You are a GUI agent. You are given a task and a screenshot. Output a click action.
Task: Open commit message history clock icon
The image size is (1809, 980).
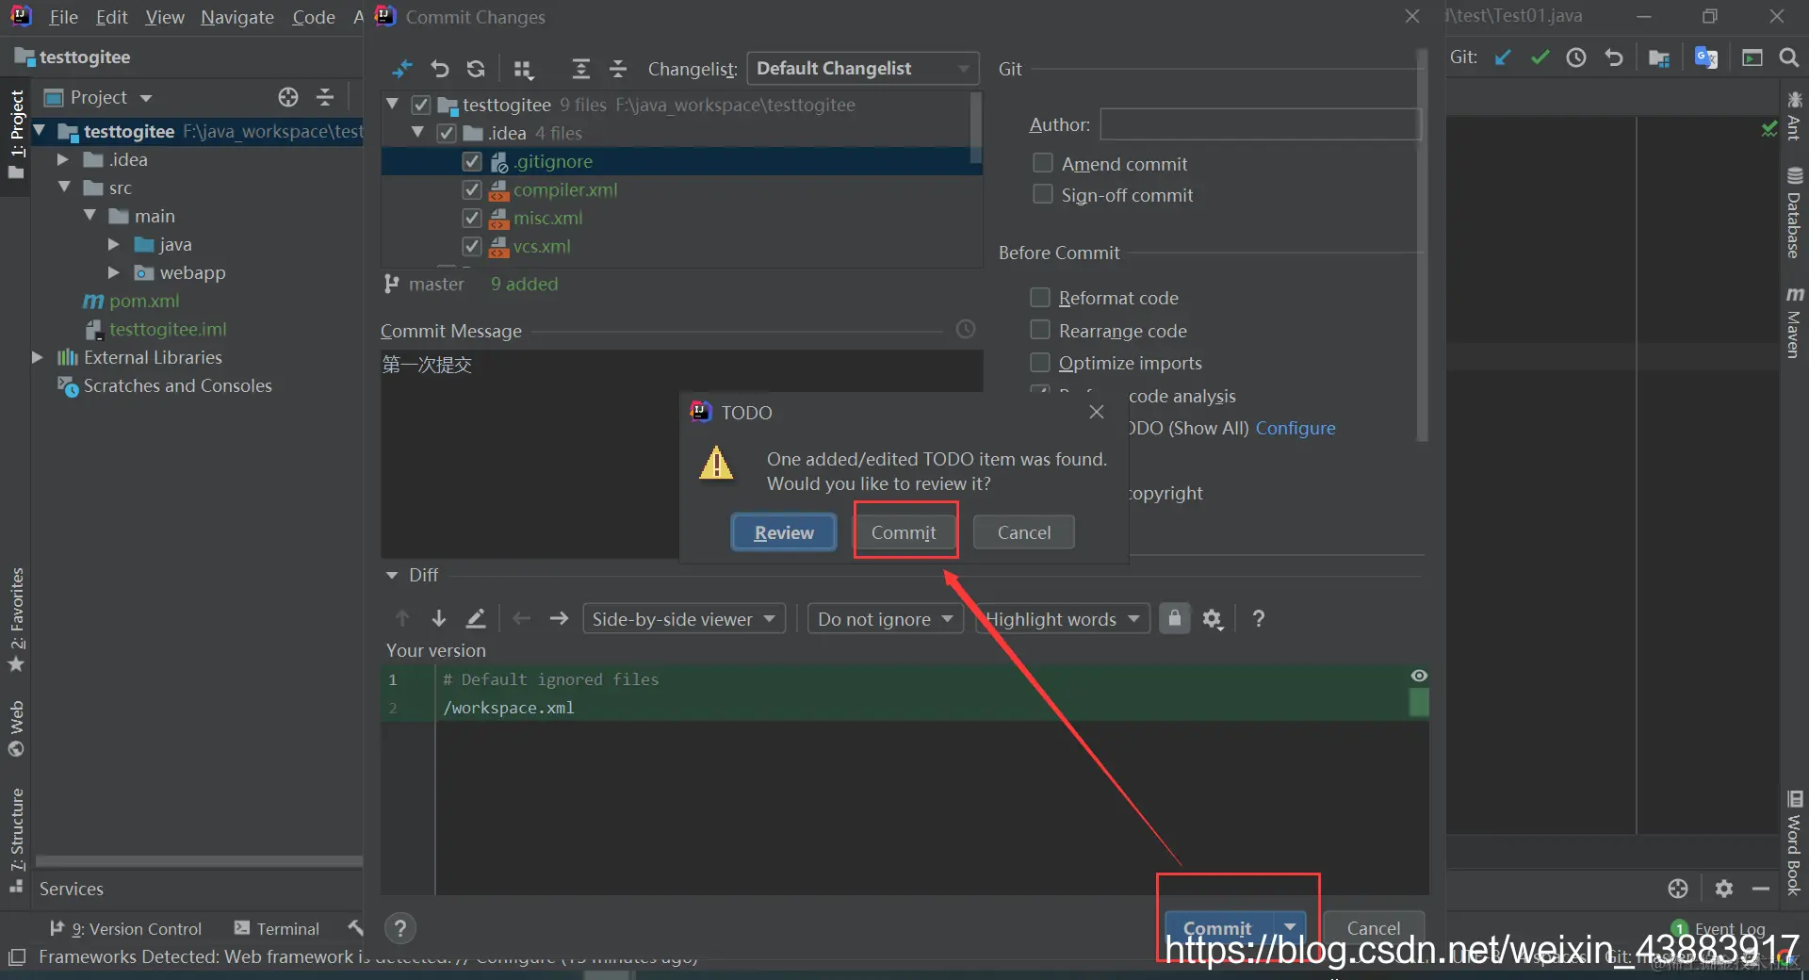click(966, 329)
